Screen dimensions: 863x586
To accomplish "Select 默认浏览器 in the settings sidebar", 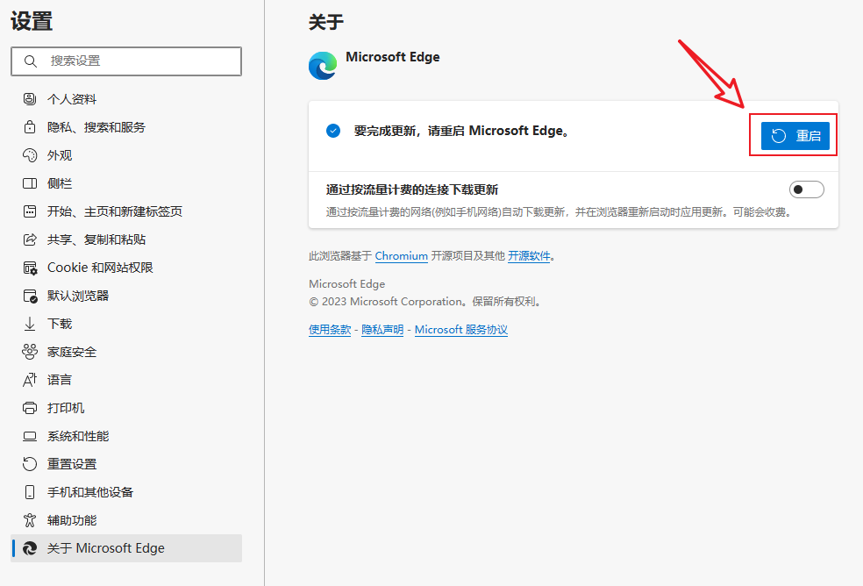I will (78, 296).
